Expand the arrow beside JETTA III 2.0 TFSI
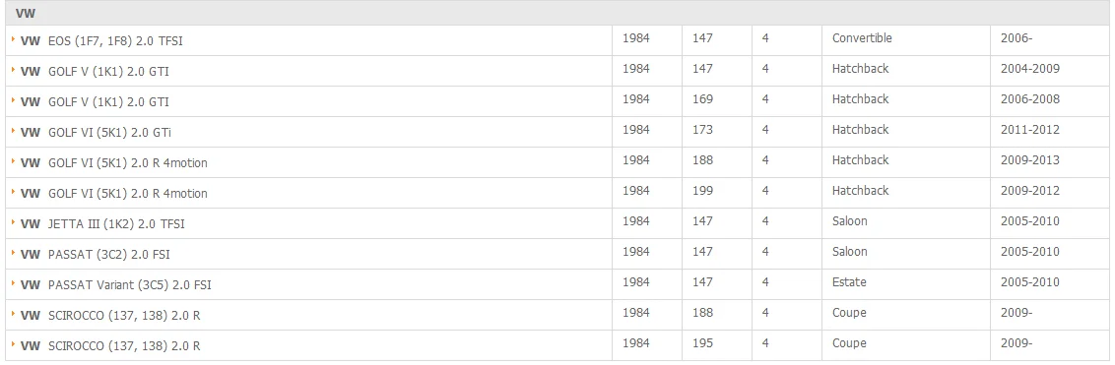1115x365 pixels. tap(14, 223)
